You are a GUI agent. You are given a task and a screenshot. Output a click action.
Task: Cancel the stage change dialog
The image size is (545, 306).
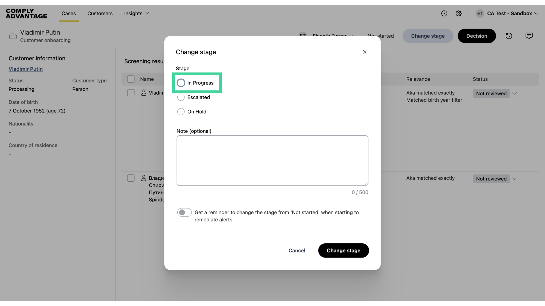point(297,250)
